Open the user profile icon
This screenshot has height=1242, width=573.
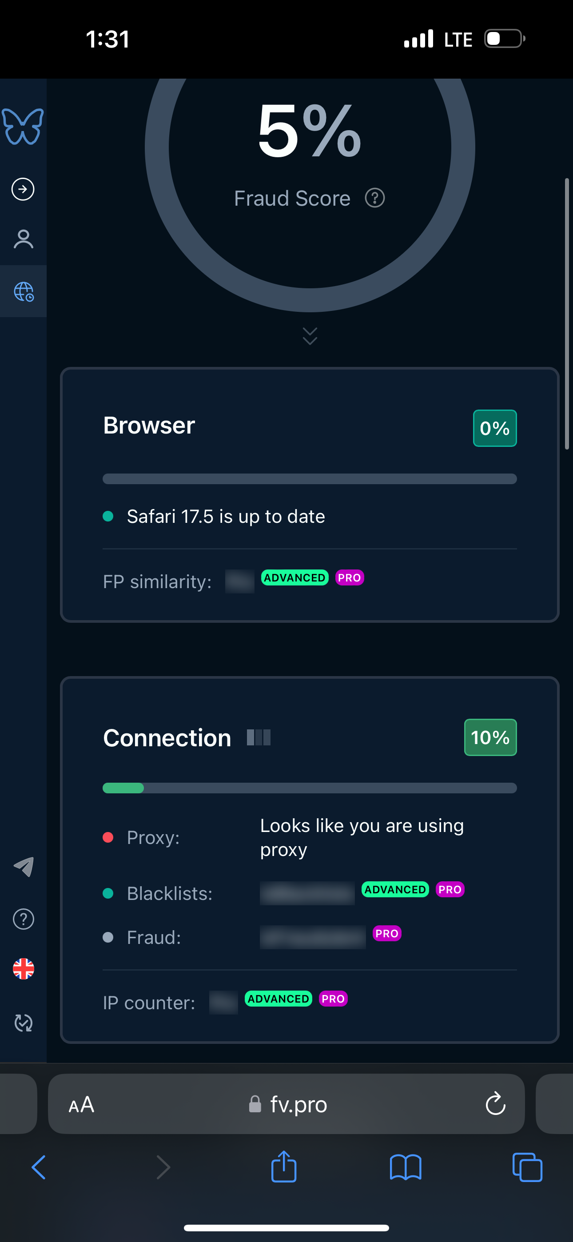[23, 239]
